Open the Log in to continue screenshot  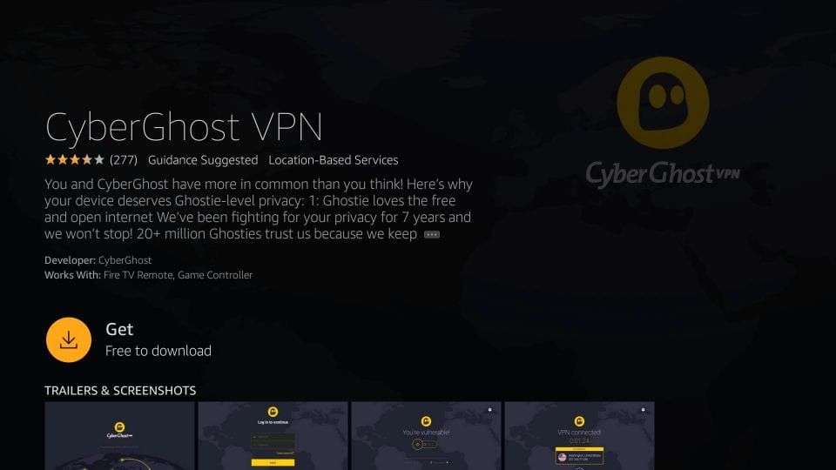tap(273, 436)
